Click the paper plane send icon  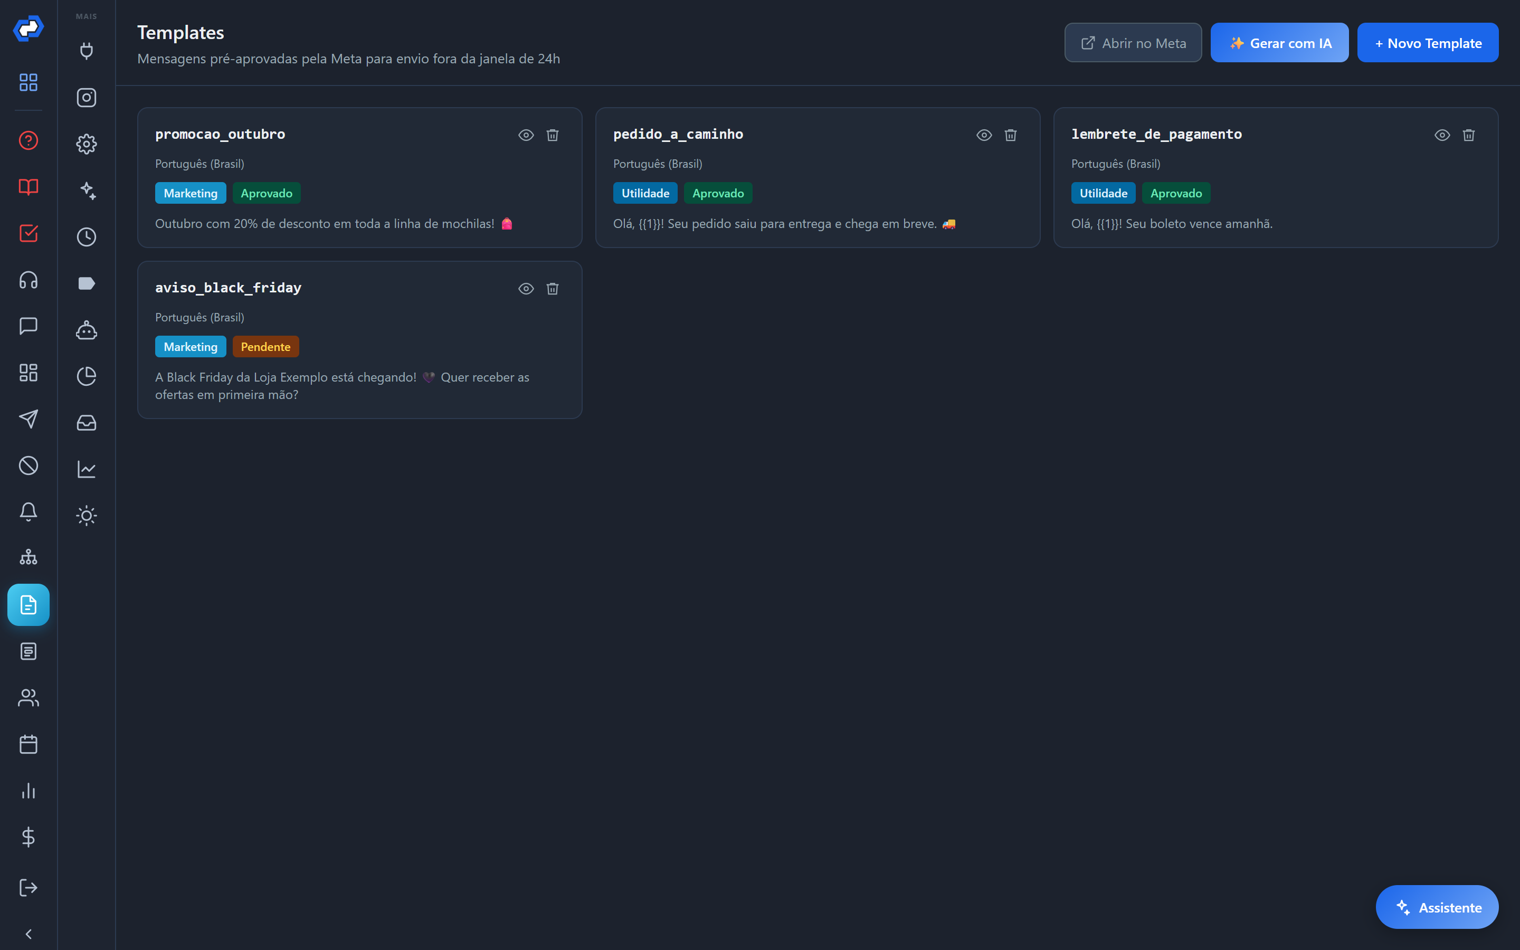28,419
